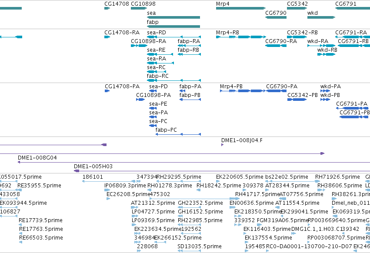
Task: Click transcript label CG6791-RA
Action: (351, 33)
